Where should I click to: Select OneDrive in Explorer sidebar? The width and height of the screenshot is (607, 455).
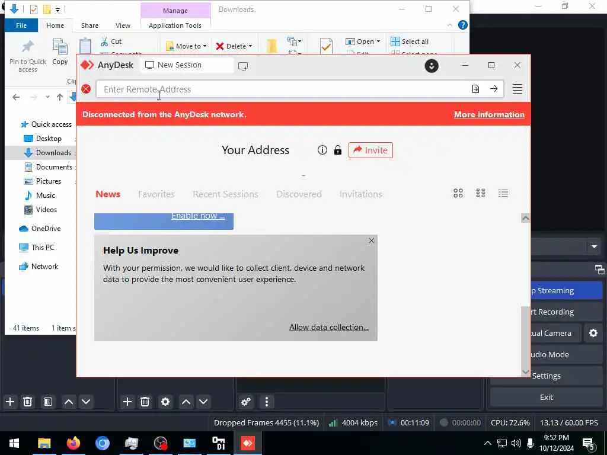point(40,228)
